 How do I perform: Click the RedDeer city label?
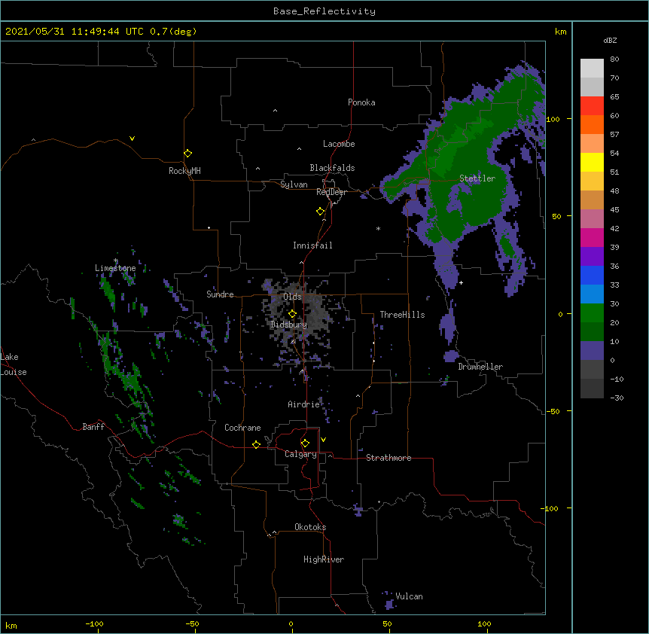tap(331, 192)
